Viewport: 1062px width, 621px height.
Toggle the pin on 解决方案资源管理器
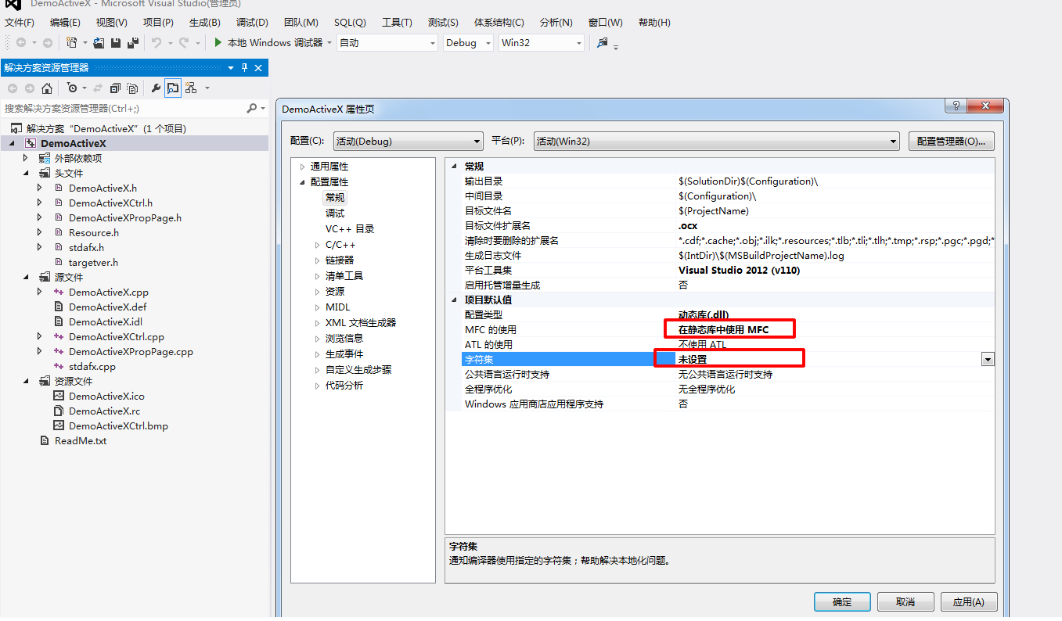pos(244,68)
